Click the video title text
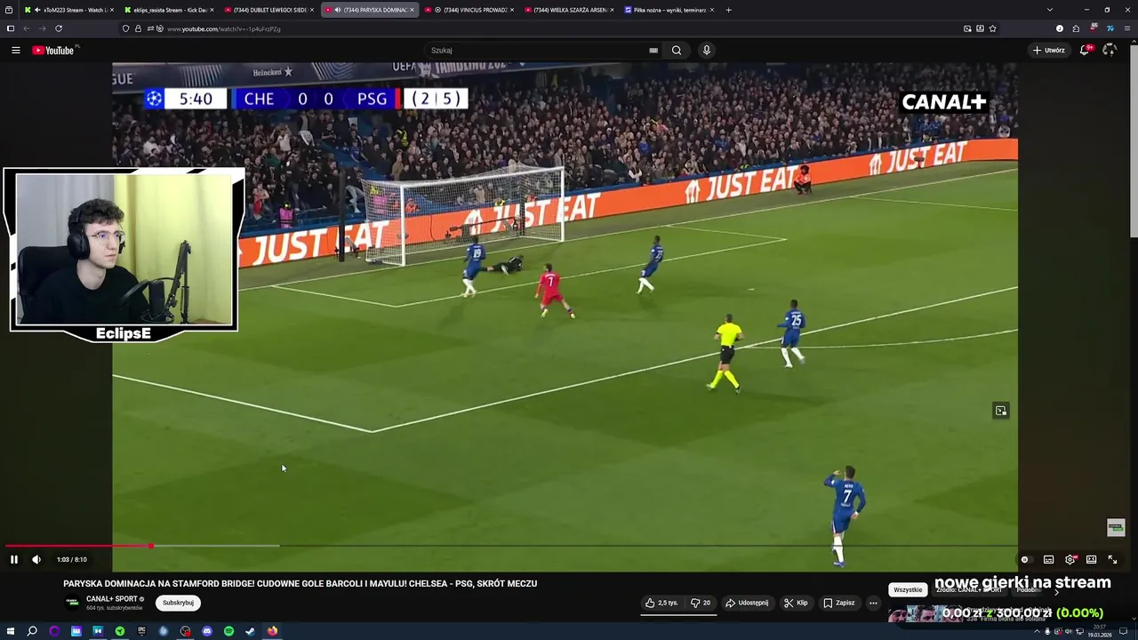The width and height of the screenshot is (1138, 640). pos(300,584)
